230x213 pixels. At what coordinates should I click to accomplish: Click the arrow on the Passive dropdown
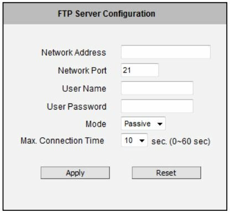[160, 124]
